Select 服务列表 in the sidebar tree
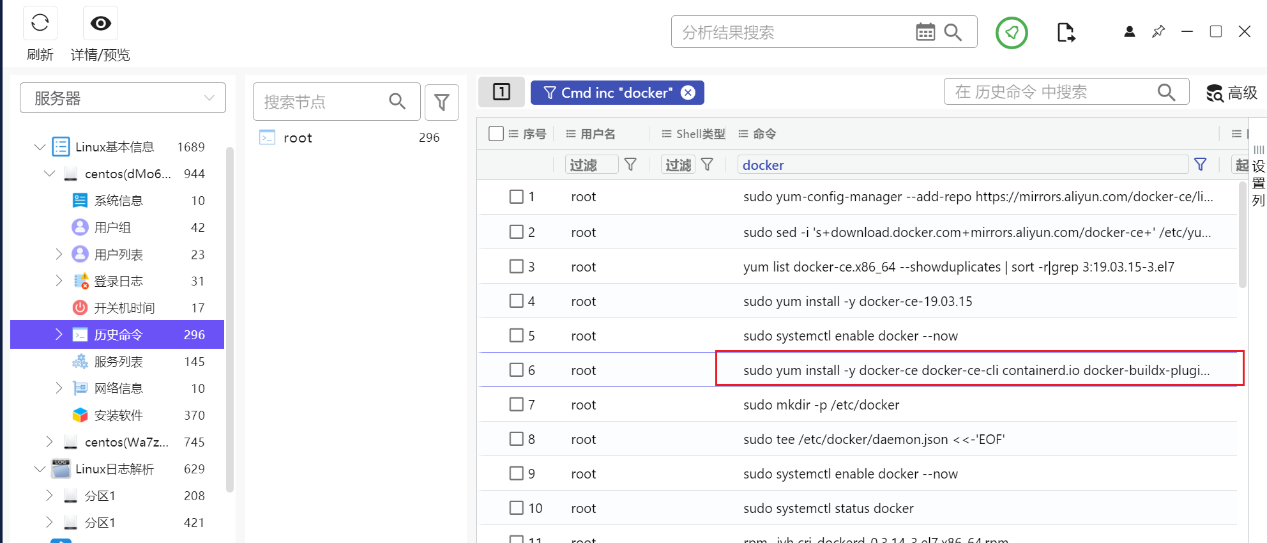The height and width of the screenshot is (543, 1267). pyautogui.click(x=119, y=362)
